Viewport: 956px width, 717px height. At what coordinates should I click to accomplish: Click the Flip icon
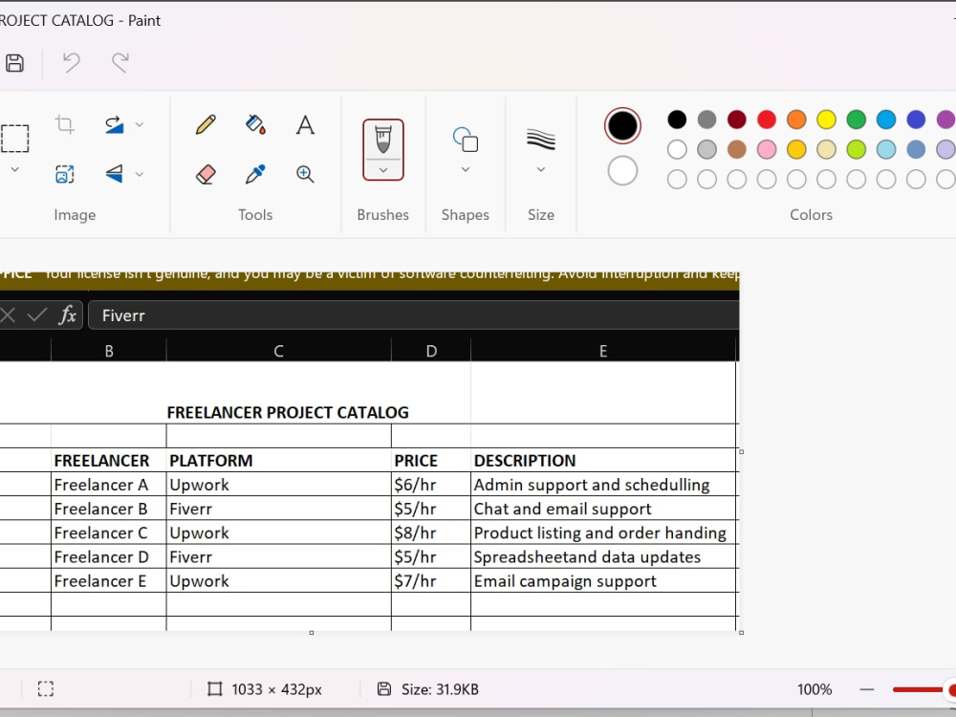tap(114, 174)
